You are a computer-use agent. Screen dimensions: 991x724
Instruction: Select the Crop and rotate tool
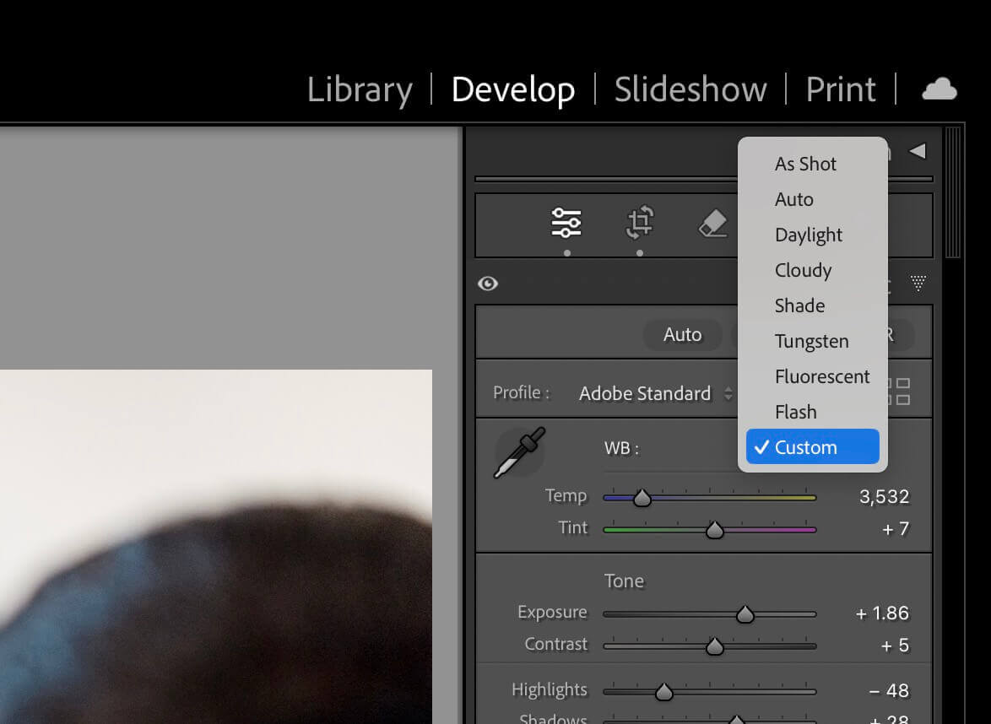tap(640, 223)
